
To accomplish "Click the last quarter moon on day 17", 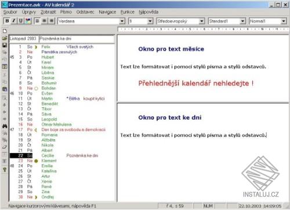I will (36, 130).
